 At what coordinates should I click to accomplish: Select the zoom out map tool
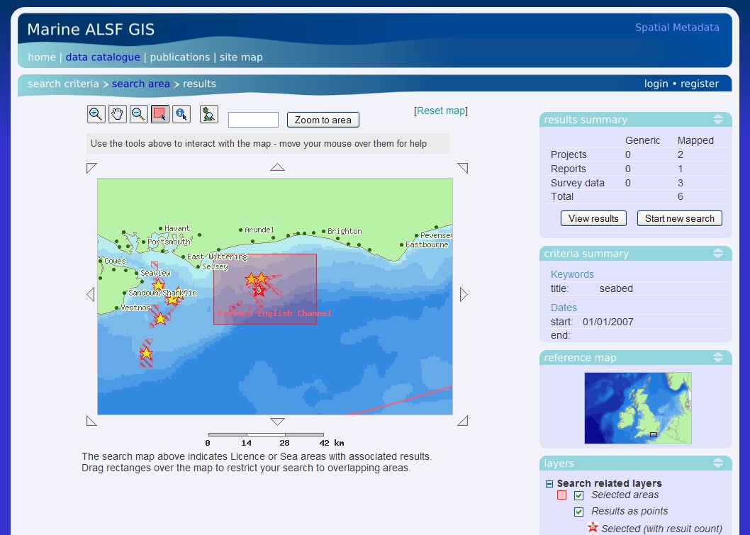click(x=139, y=114)
